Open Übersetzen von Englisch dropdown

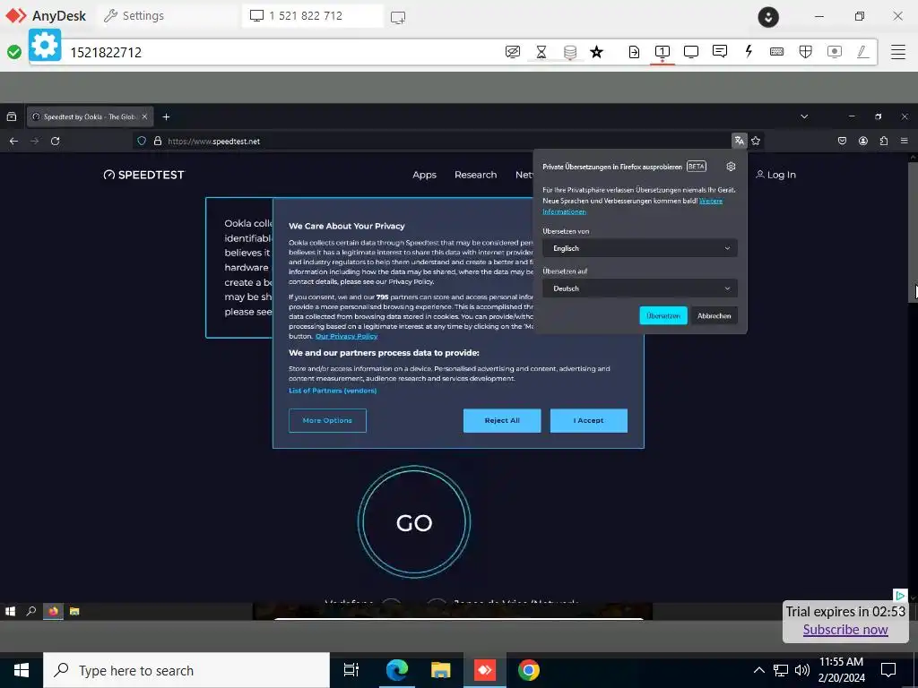point(640,248)
